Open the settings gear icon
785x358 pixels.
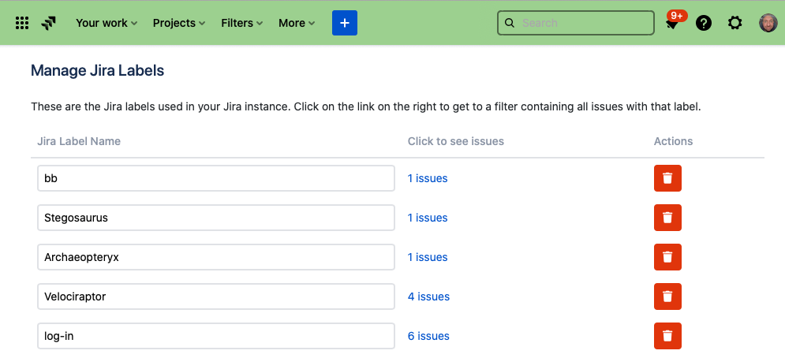click(x=735, y=23)
